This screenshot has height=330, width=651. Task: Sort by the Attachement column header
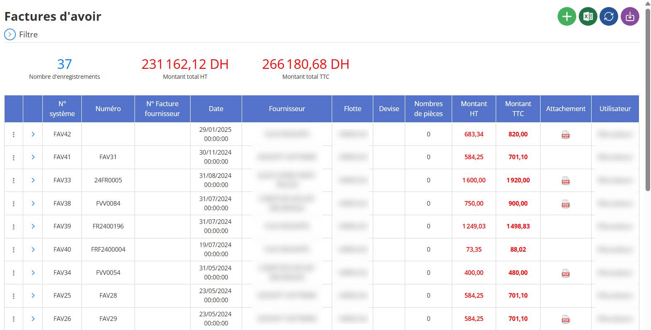tap(566, 109)
